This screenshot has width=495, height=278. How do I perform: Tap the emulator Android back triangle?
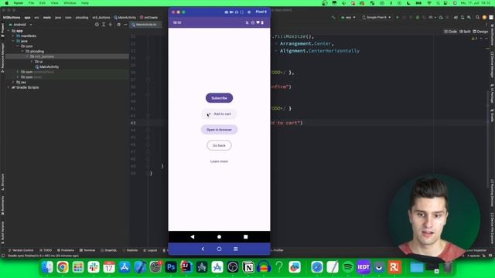[193, 237]
